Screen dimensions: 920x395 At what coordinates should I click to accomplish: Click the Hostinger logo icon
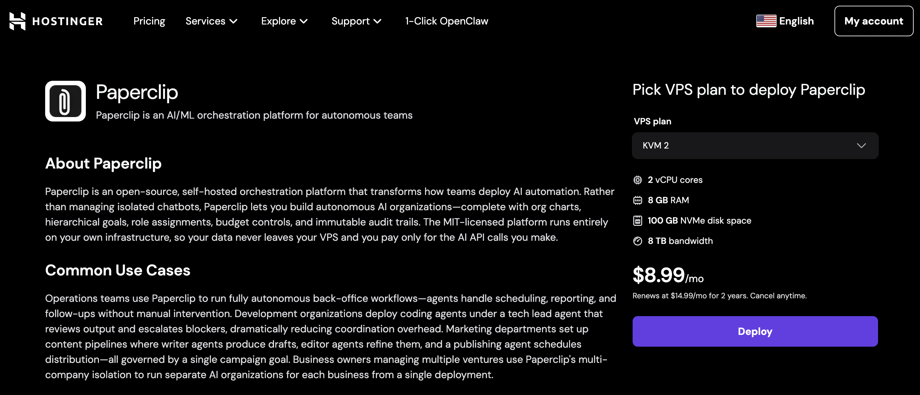click(17, 21)
